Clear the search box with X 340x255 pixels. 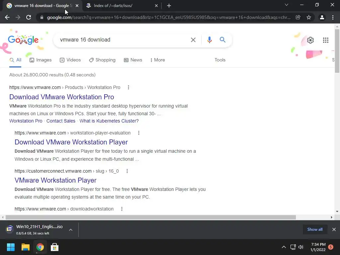(x=193, y=40)
